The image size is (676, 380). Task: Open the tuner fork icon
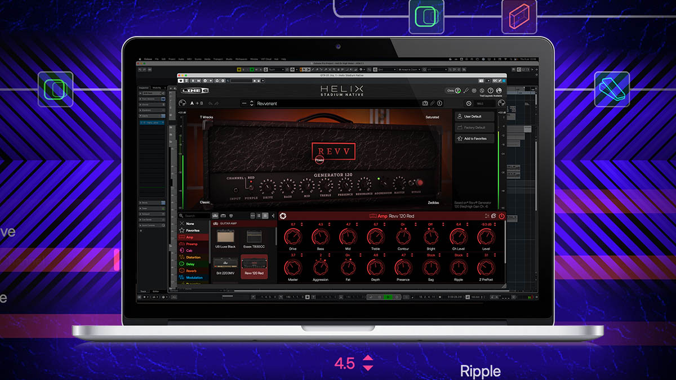coord(466,91)
